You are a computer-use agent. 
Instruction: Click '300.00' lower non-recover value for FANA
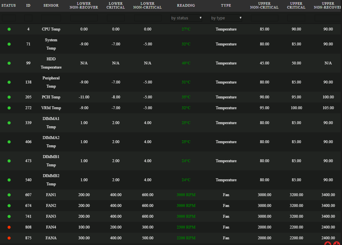[x=84, y=238]
